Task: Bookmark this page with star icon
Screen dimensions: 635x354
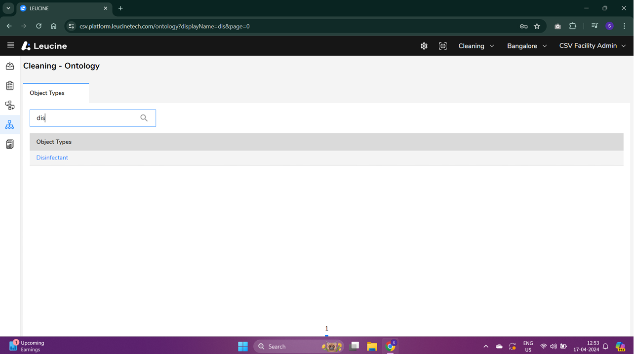Action: (538, 26)
